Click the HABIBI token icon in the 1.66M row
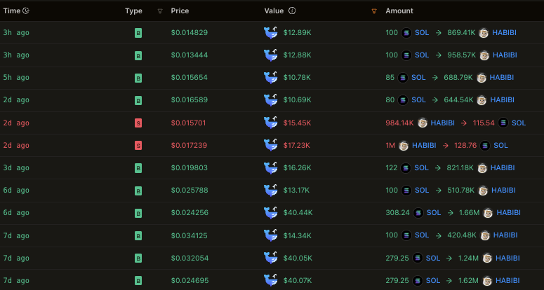 point(488,213)
